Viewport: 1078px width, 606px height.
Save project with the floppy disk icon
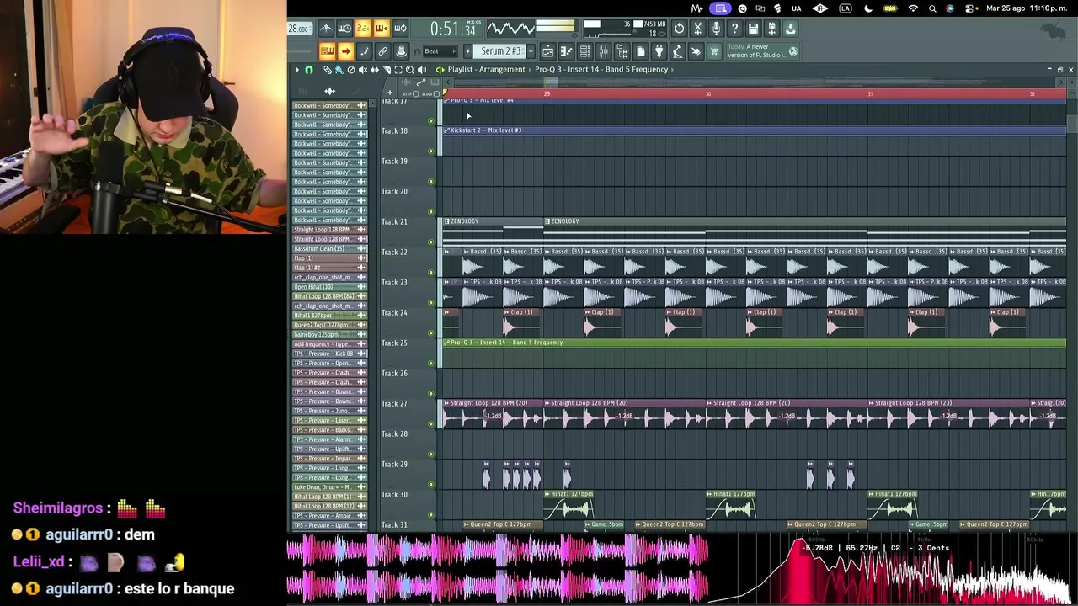coord(753,29)
